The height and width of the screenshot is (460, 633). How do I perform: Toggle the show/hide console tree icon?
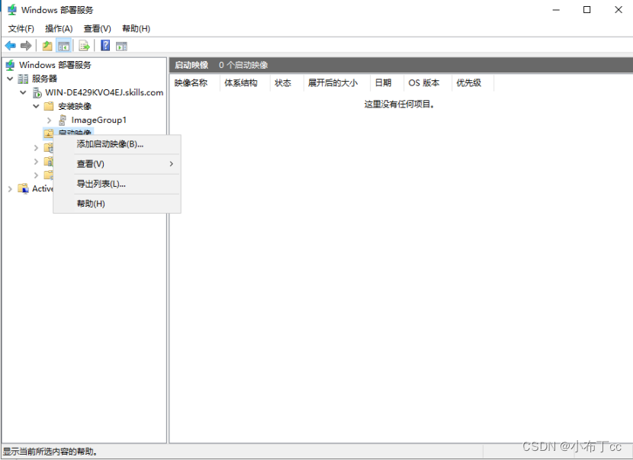[x=63, y=46]
